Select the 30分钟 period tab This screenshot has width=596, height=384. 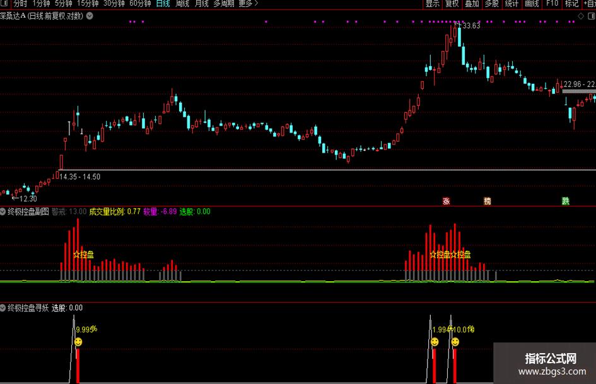tap(114, 4)
